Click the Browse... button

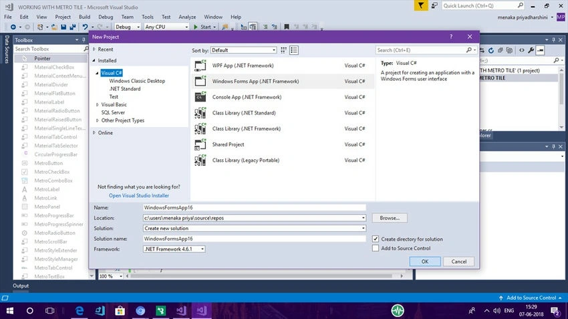pyautogui.click(x=390, y=218)
